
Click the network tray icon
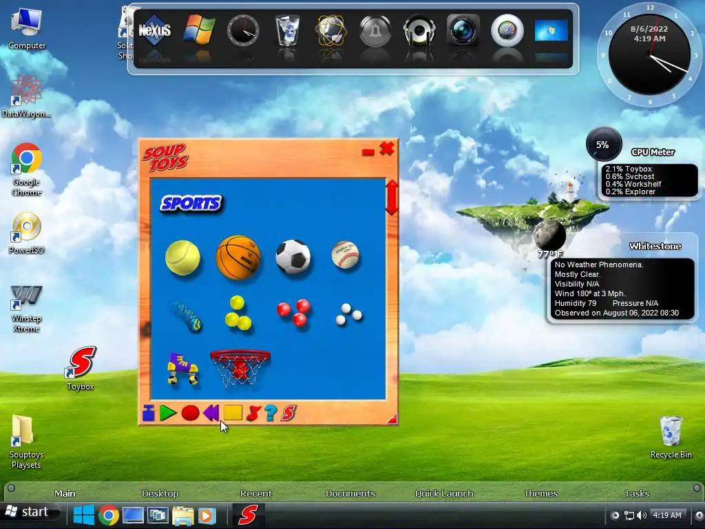(x=629, y=515)
